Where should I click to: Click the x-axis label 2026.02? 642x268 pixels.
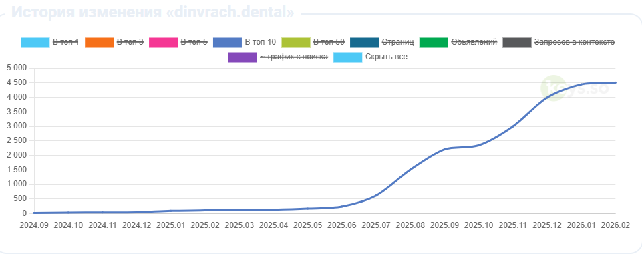click(615, 225)
